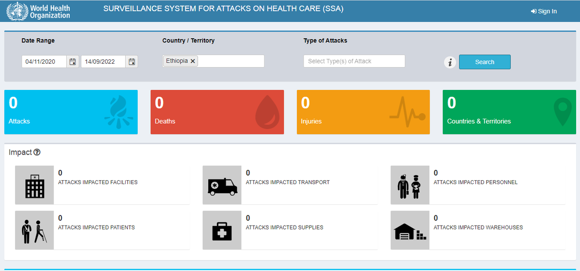
Task: Click the health personnel icon
Action: 410,185
